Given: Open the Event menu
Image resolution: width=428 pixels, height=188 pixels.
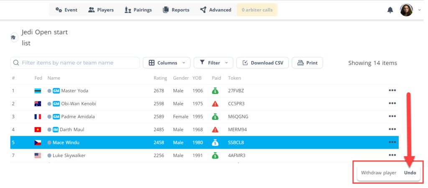Looking at the screenshot, I should point(66,10).
